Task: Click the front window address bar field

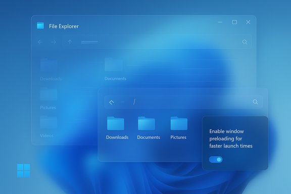Action: [183, 102]
